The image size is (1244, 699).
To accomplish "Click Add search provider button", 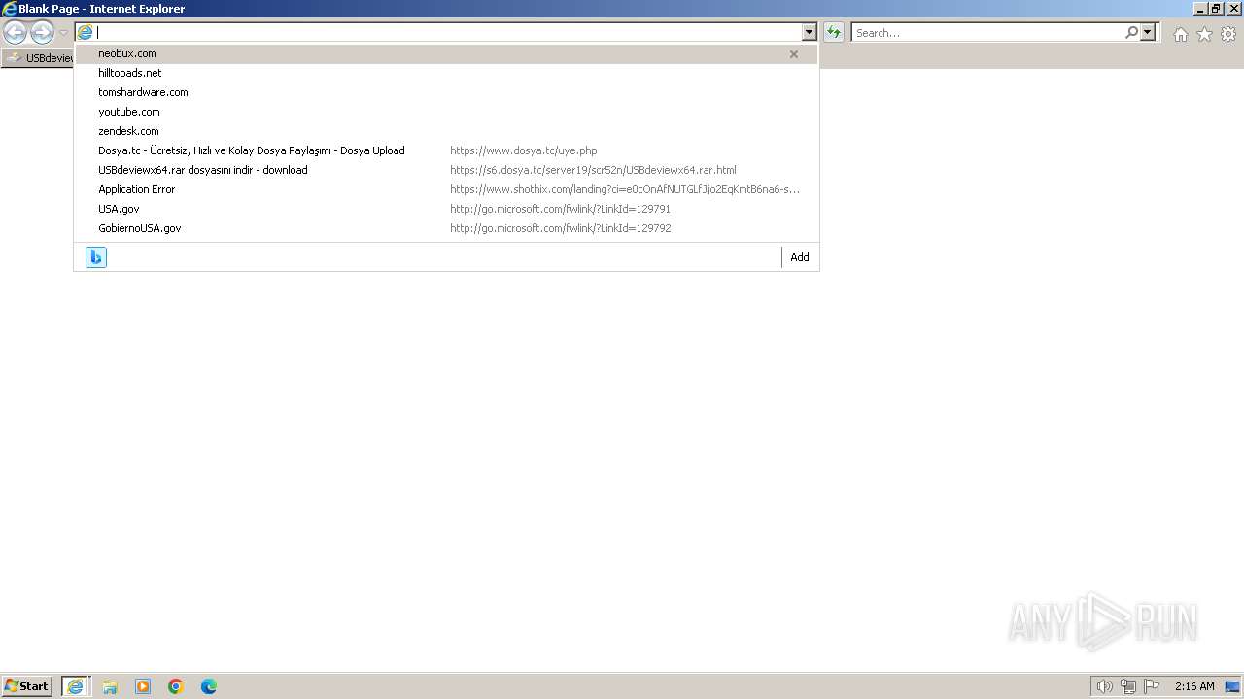I will (800, 257).
